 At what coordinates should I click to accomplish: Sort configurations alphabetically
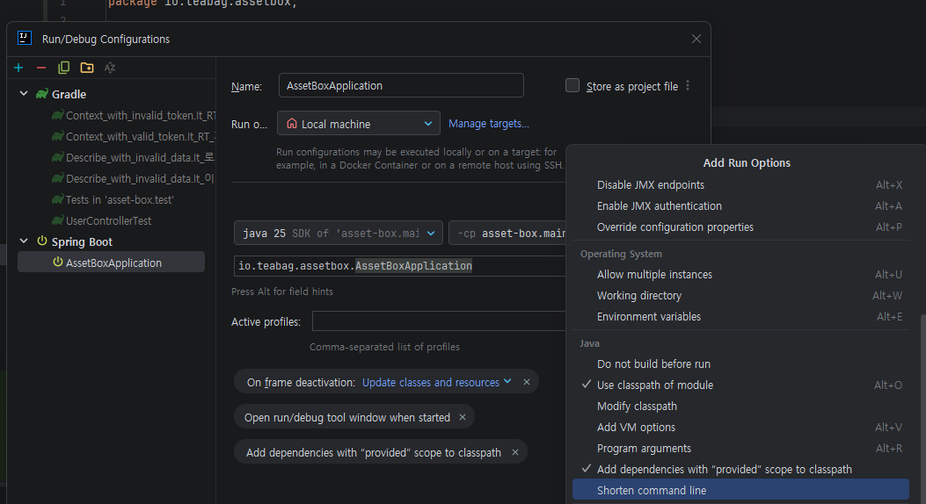coord(110,68)
